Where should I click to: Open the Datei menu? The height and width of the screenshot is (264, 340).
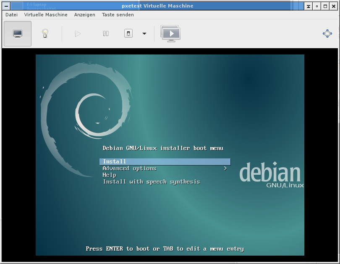pos(11,15)
